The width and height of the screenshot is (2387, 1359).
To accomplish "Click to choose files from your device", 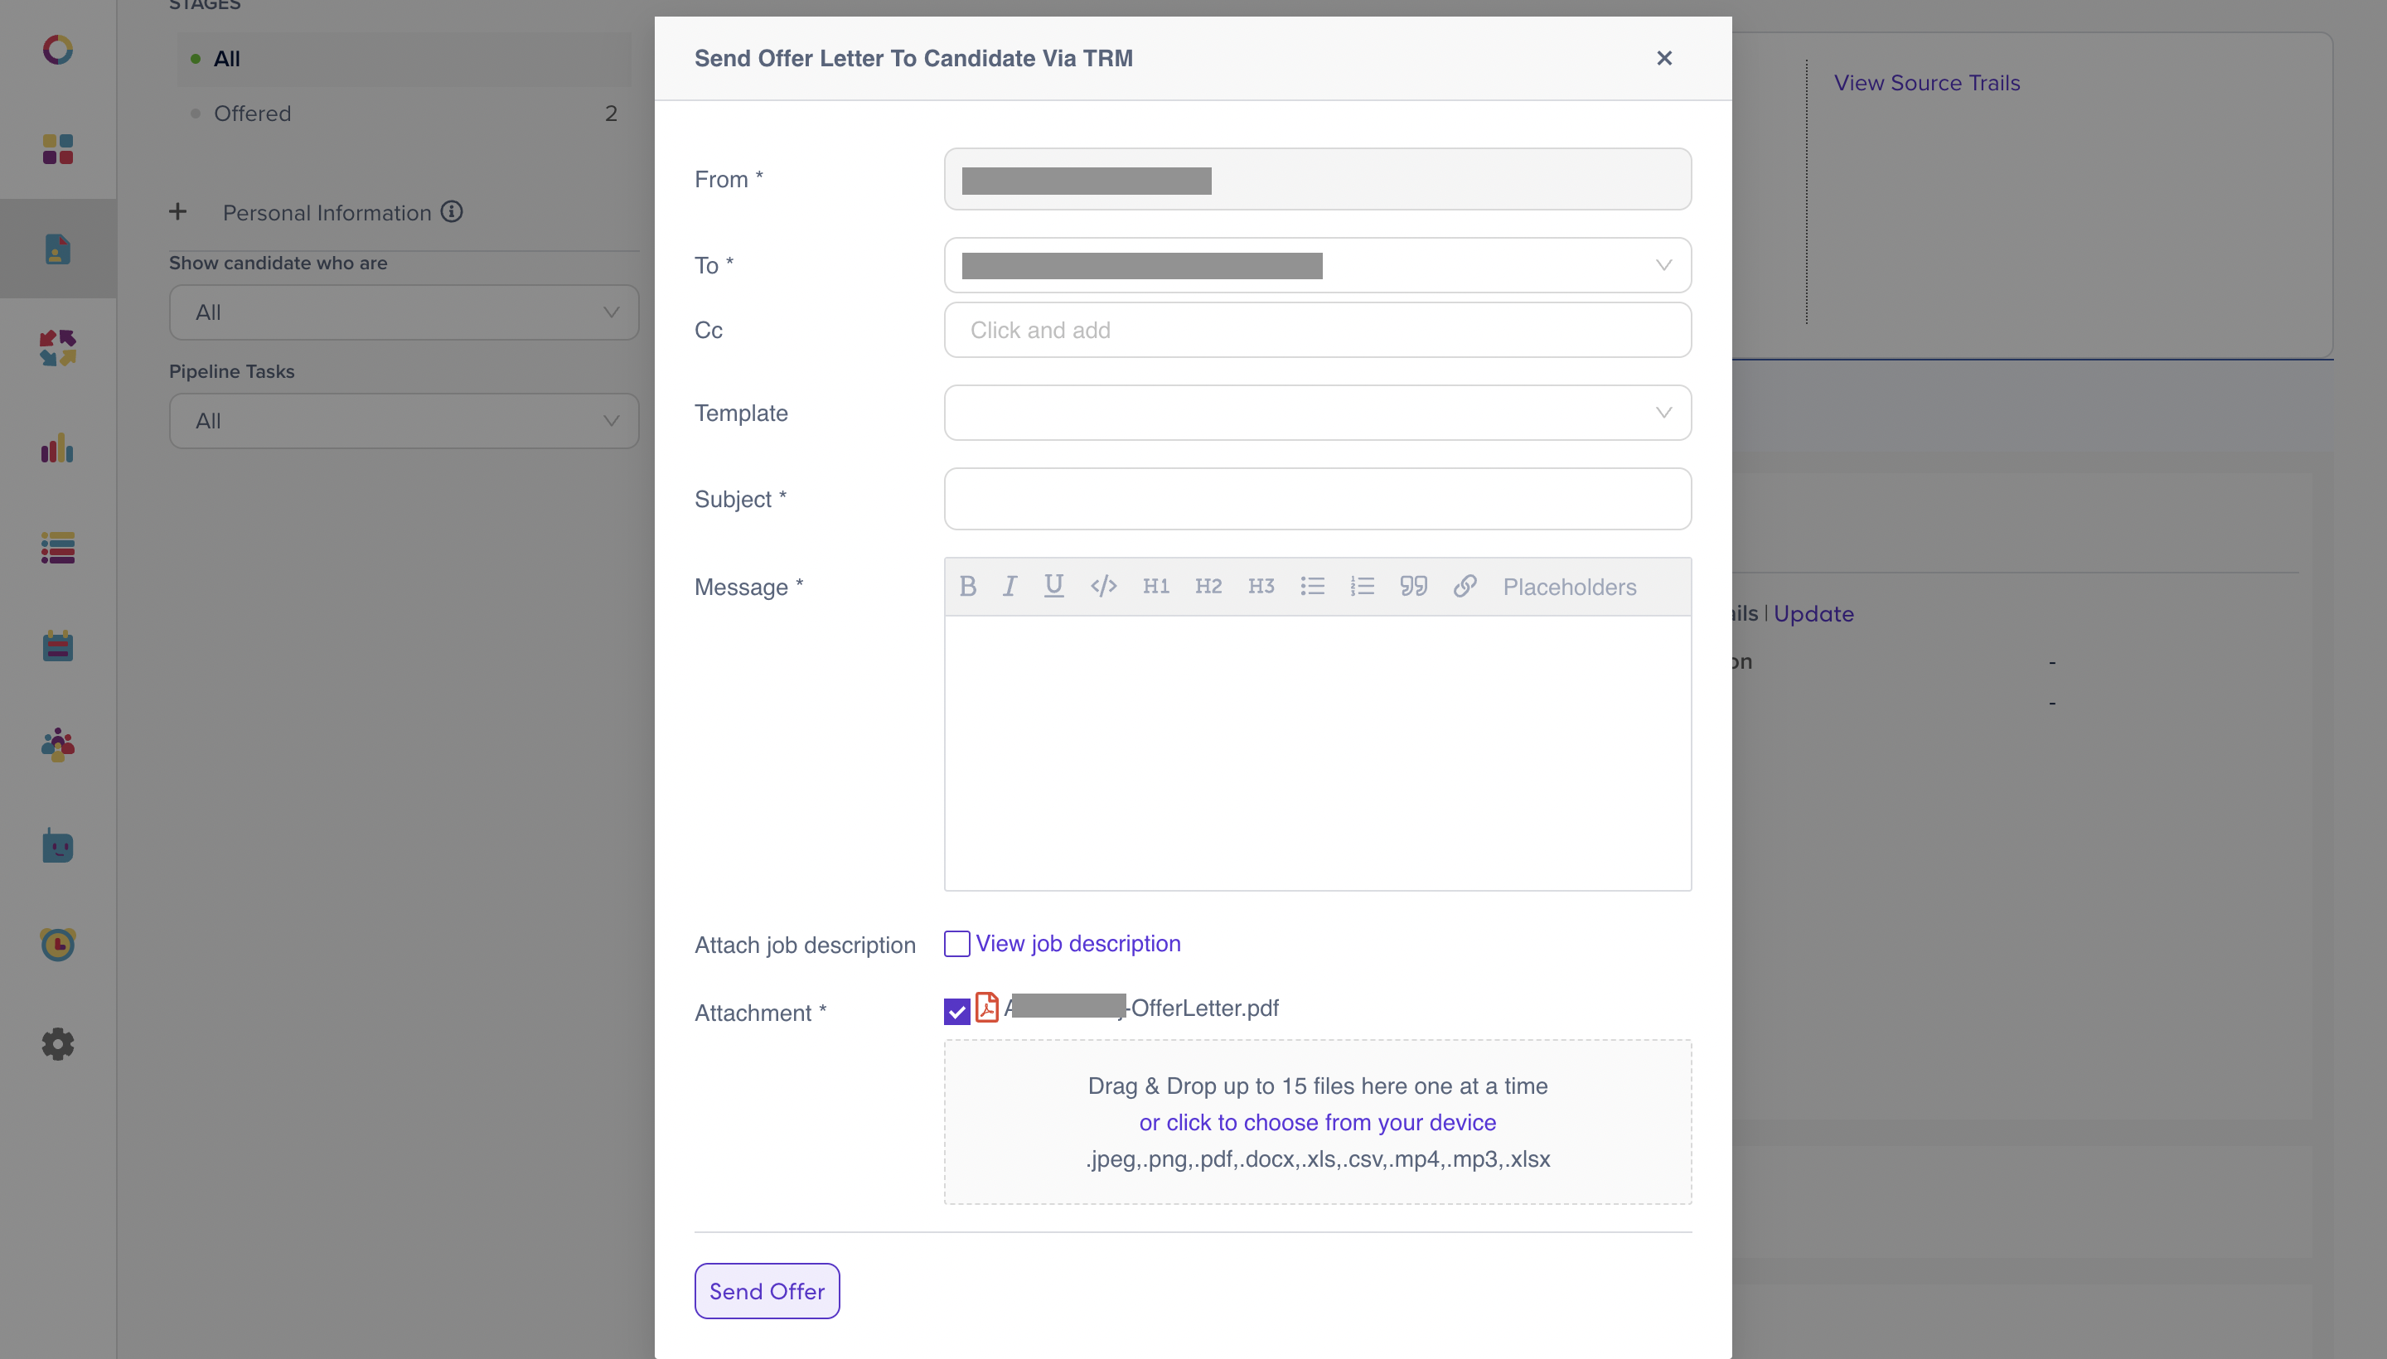I will 1317,1123.
